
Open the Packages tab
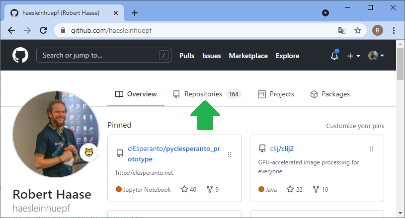[x=330, y=94]
